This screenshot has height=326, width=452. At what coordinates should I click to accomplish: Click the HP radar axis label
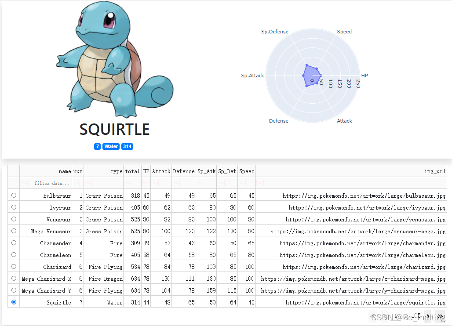click(x=365, y=76)
